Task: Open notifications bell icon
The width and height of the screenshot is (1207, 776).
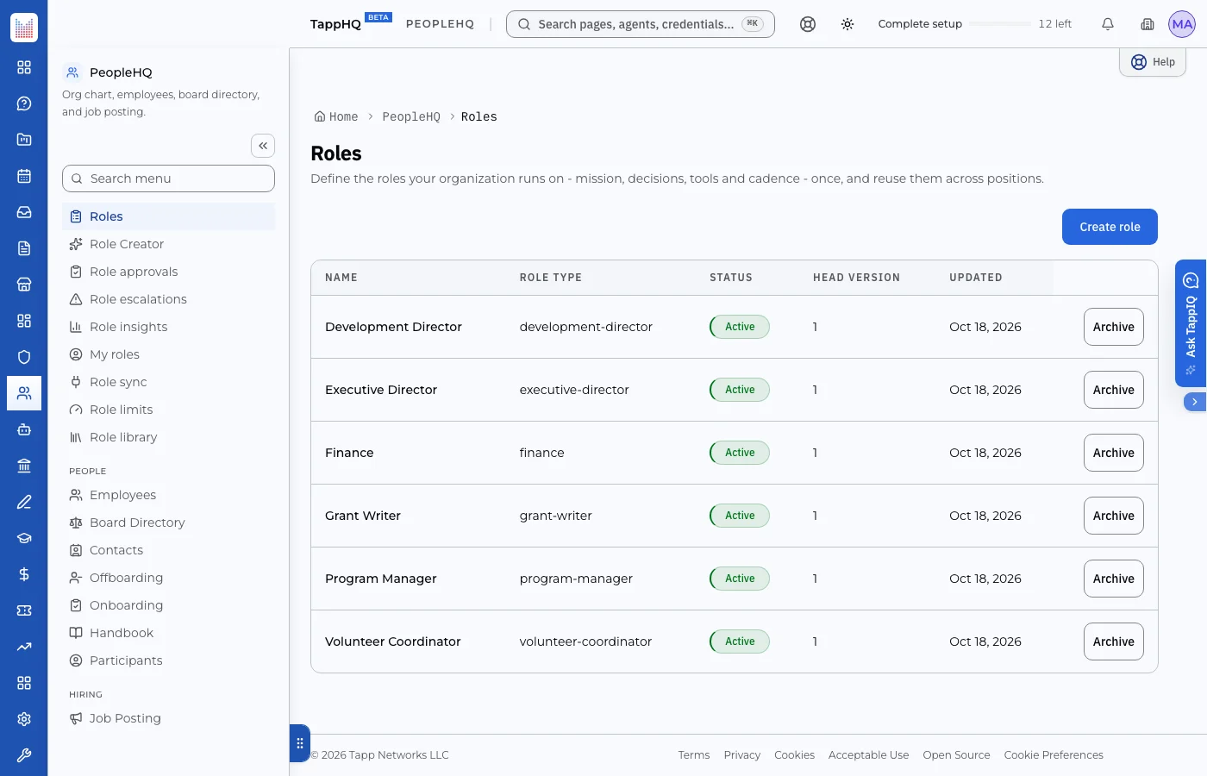Action: [1108, 24]
